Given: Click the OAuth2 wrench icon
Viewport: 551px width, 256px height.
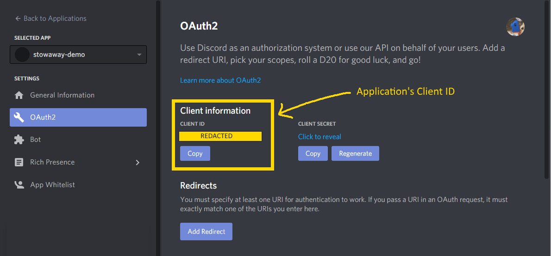Looking at the screenshot, I should [19, 117].
